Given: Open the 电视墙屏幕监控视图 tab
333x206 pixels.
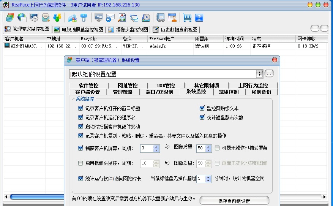Looking at the screenshot, I should coord(79,29).
